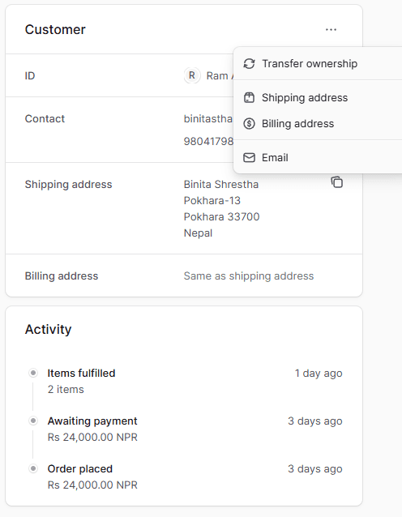Copy the shipping address with the copy icon
Image resolution: width=402 pixels, height=517 pixels.
coord(336,182)
